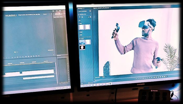
Task: Click the taskbar search icon on right monitor
Action: pyautogui.click(x=85, y=85)
